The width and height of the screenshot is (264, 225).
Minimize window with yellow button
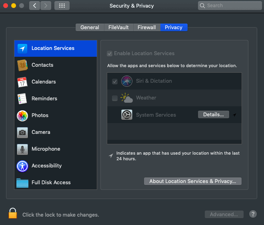pos(14,6)
